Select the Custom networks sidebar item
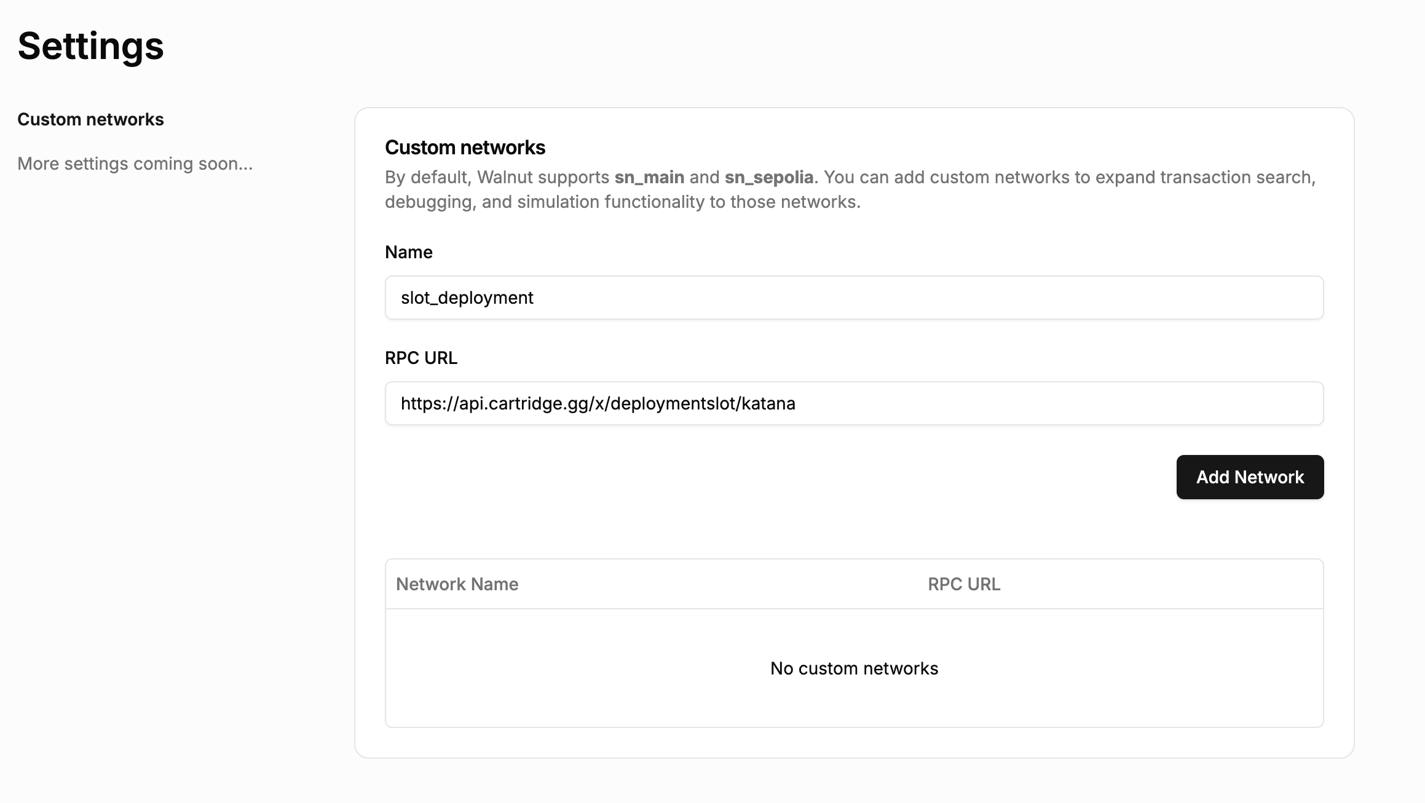The width and height of the screenshot is (1425, 803). click(91, 119)
